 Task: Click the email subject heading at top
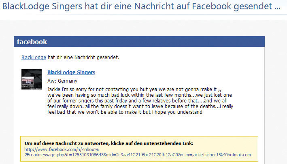141,6
